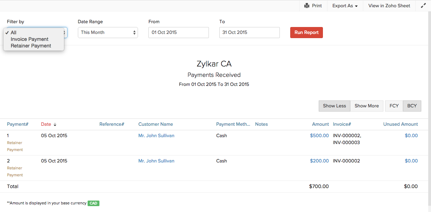Click INV-000003 invoice text

(347, 143)
